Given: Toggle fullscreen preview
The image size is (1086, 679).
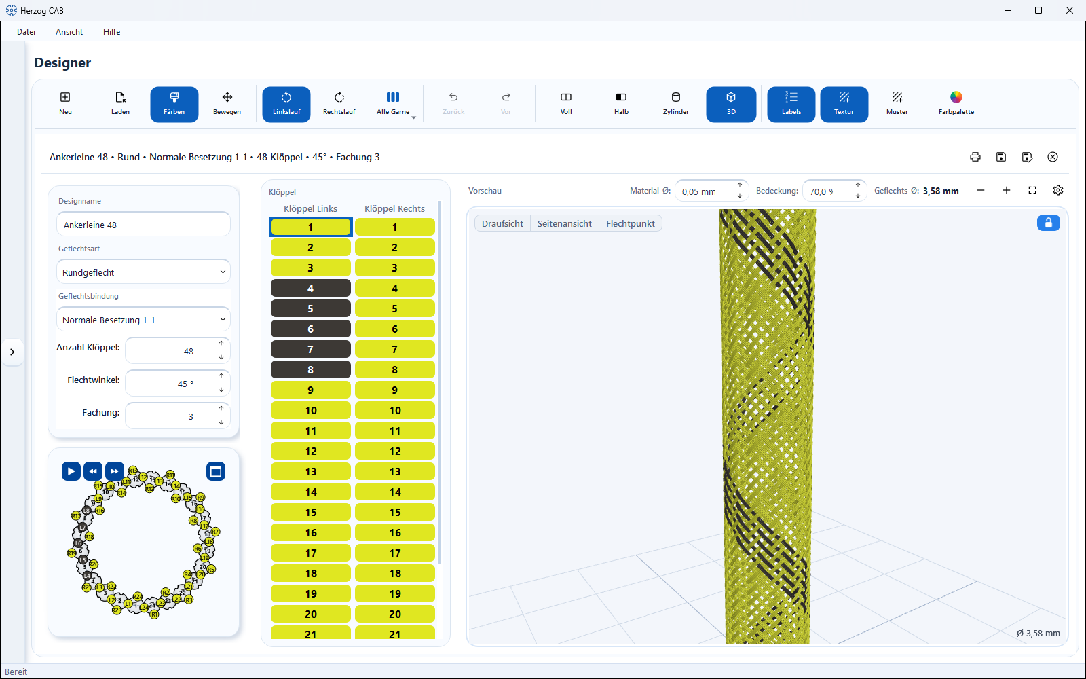Looking at the screenshot, I should 1032,190.
